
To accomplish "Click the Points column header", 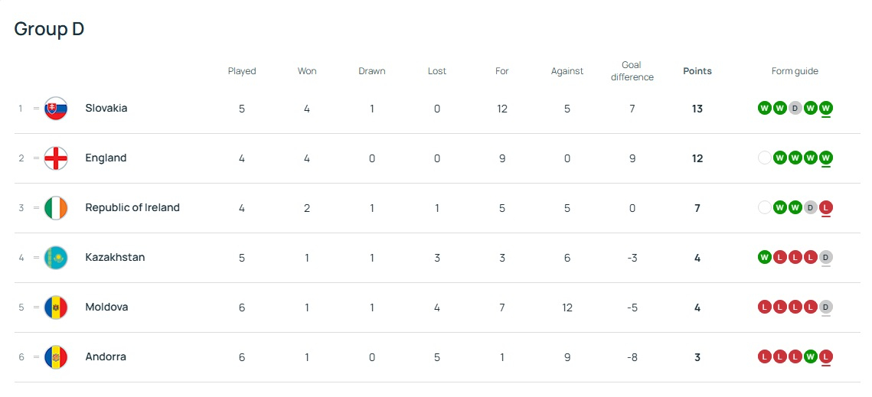I will coord(697,71).
